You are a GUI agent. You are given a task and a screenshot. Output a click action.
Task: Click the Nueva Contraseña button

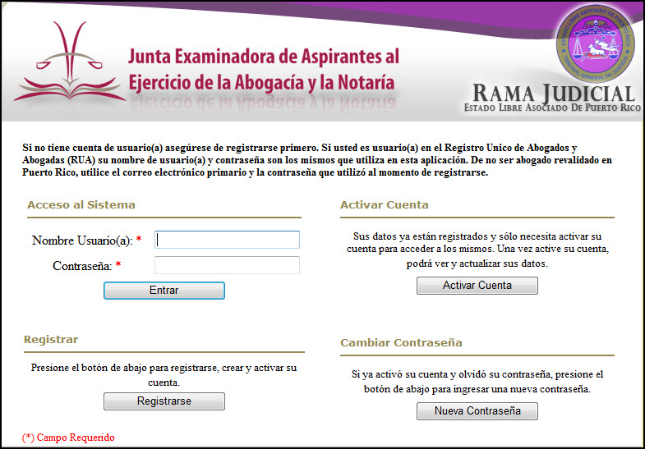pyautogui.click(x=477, y=411)
